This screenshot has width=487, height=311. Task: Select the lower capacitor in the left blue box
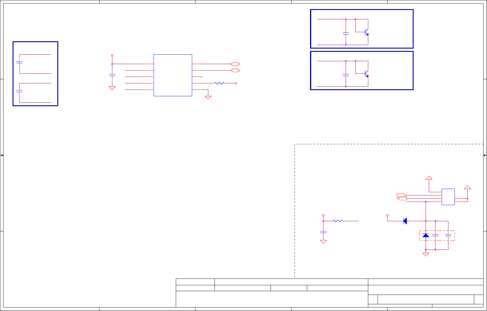(19, 91)
